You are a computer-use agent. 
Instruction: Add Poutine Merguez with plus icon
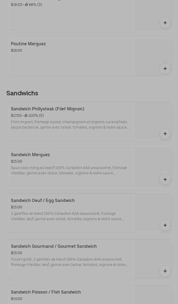coord(165,69)
